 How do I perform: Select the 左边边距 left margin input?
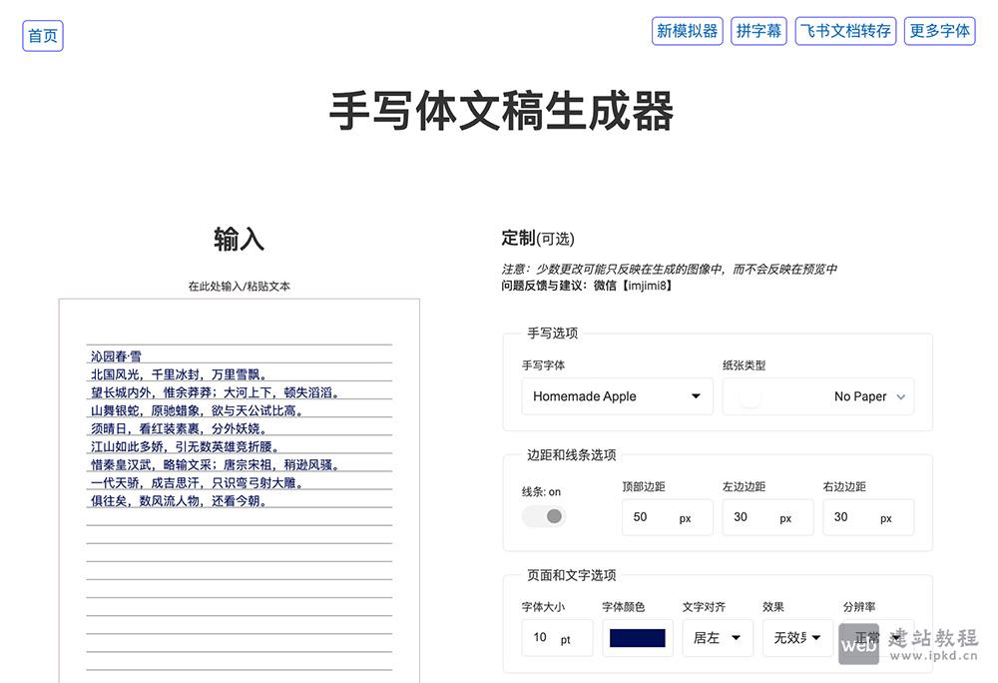click(766, 516)
